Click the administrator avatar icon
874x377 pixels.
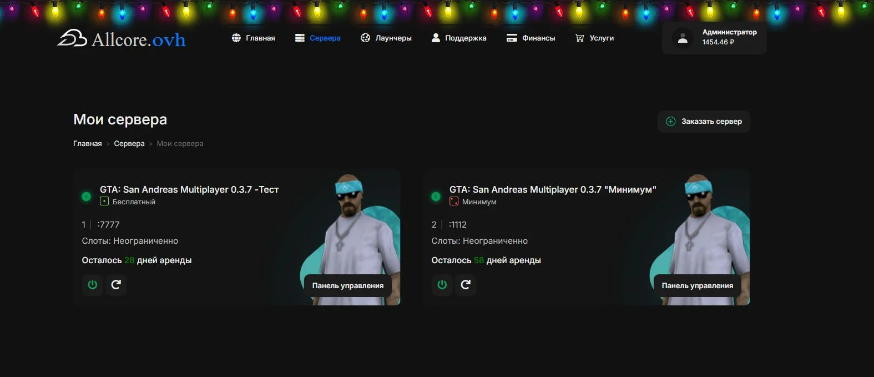[x=683, y=38]
